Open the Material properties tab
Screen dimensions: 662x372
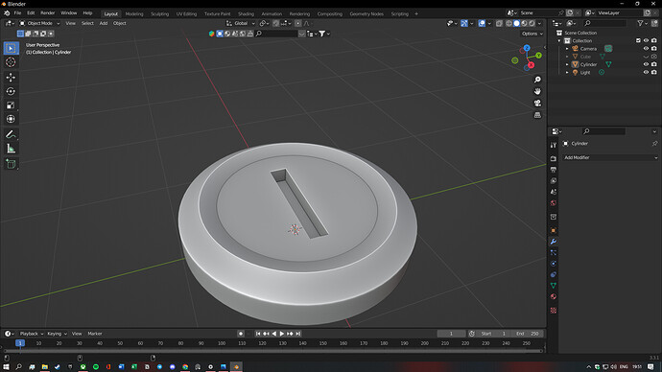click(554, 296)
